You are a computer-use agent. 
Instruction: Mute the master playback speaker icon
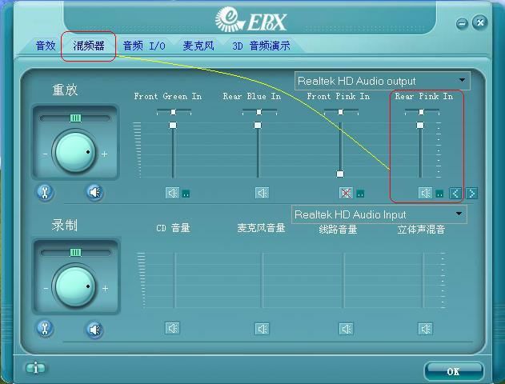[94, 193]
